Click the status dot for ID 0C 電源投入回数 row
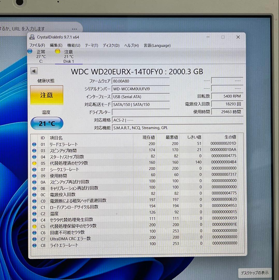The height and width of the screenshot is (280, 279). 34,195
